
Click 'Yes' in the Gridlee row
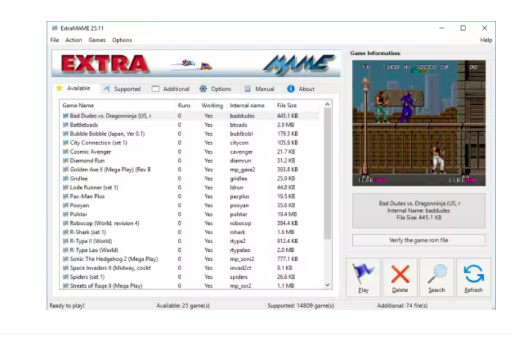pos(208,179)
